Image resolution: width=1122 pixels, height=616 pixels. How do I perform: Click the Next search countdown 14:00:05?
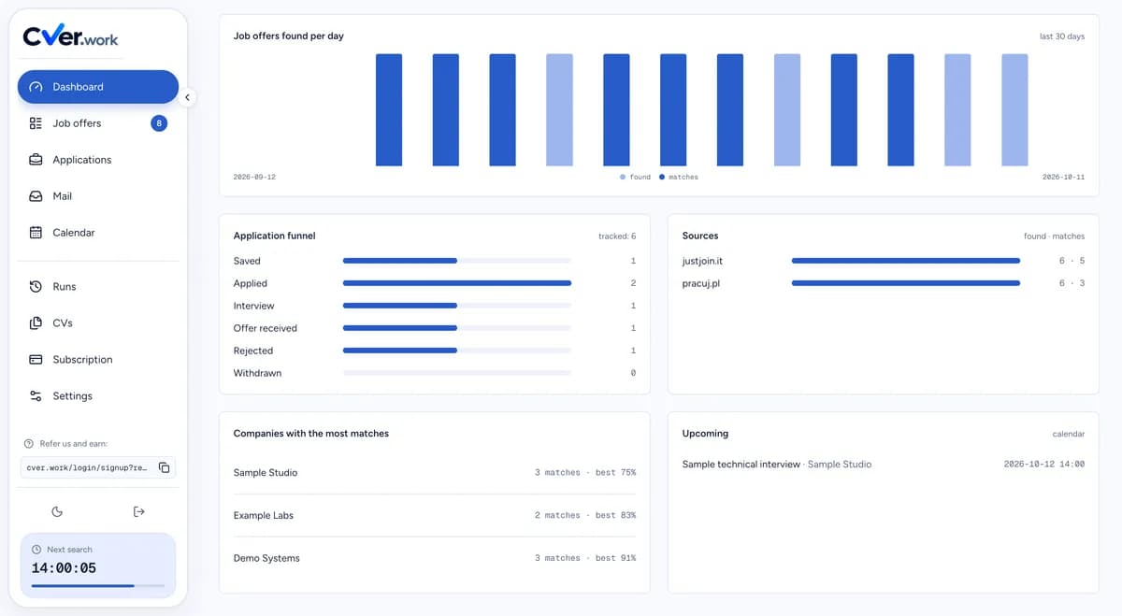[64, 568]
